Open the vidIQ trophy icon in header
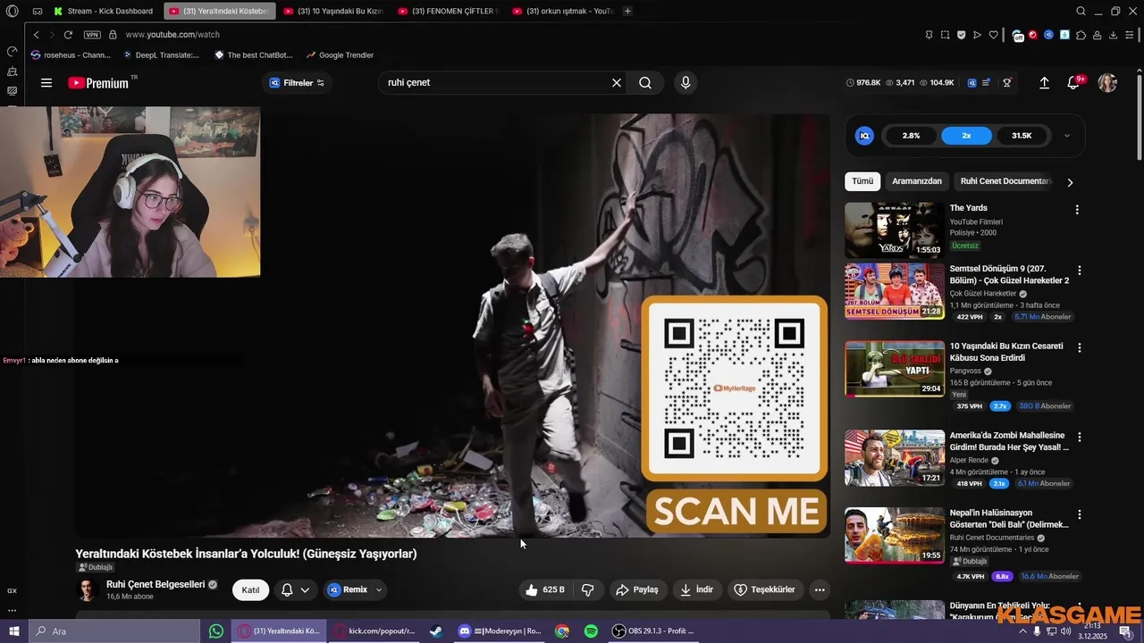 [1007, 83]
